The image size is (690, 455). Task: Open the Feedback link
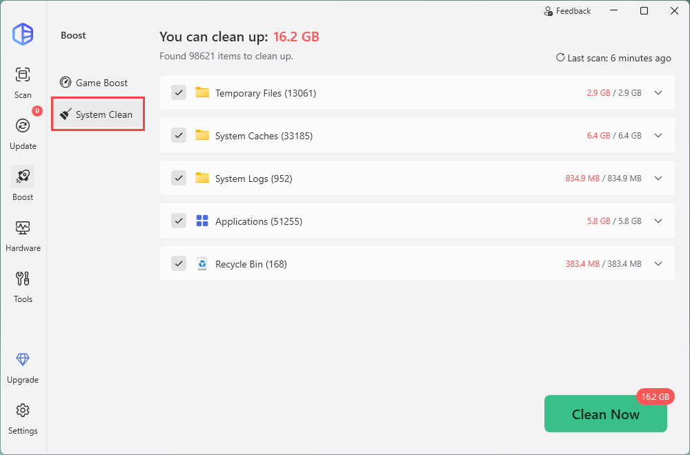[567, 11]
